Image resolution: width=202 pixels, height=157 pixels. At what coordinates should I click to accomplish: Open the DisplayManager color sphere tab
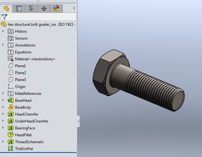point(56,9)
